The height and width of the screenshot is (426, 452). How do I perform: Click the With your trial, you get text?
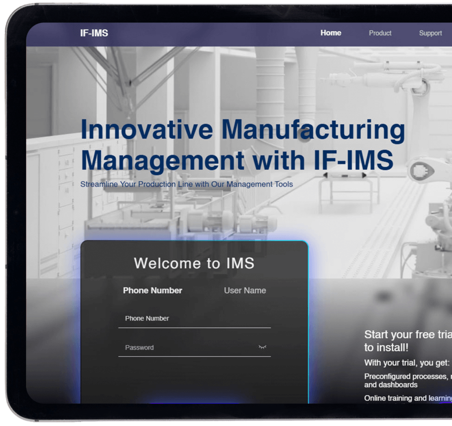click(407, 362)
